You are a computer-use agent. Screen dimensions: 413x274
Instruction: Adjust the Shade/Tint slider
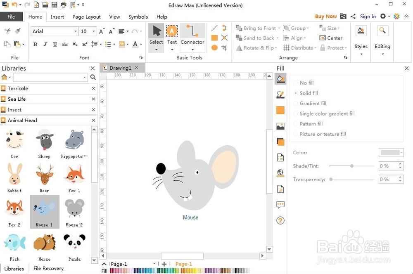point(351,166)
